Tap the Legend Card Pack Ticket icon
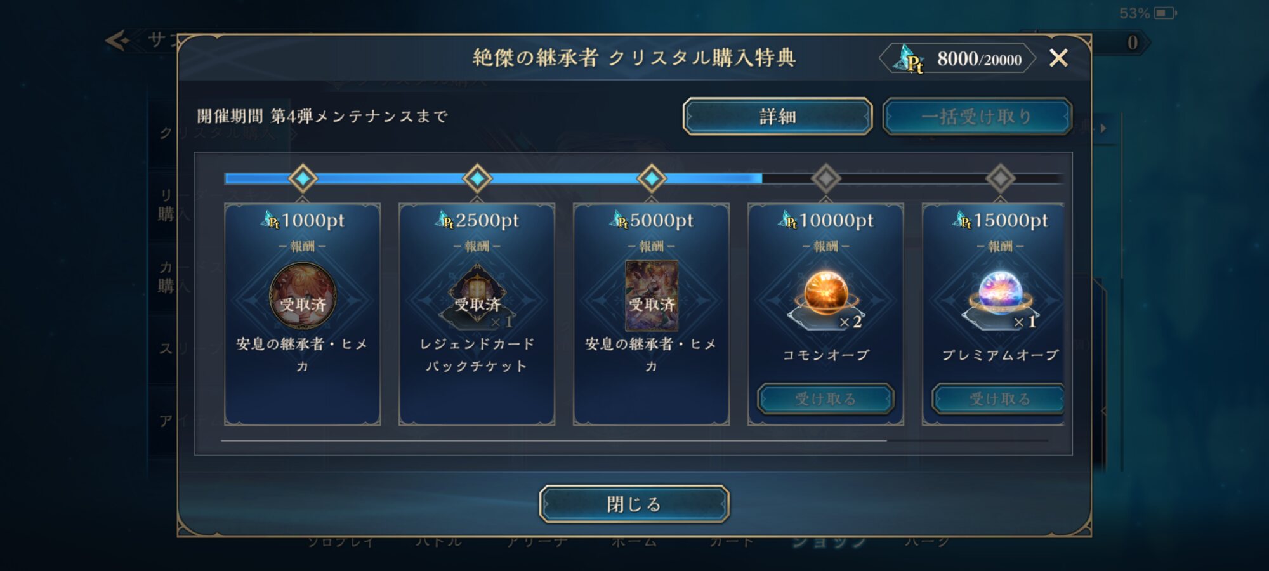This screenshot has width=1269, height=571. 477,297
